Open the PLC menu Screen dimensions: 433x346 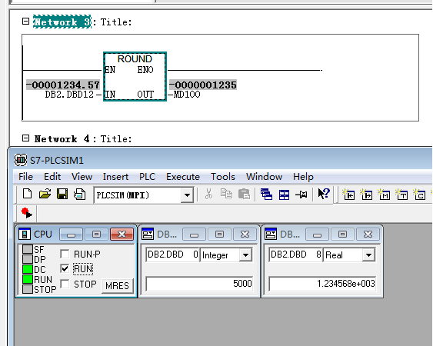pyautogui.click(x=147, y=177)
